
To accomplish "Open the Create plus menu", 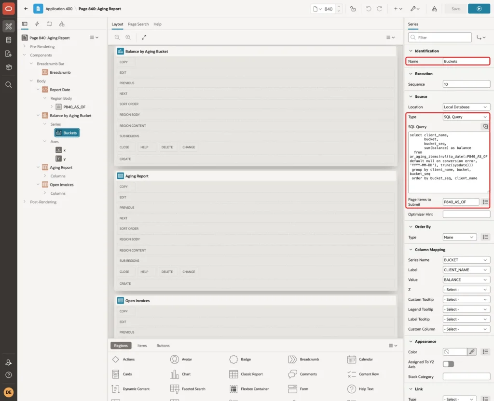I will tap(398, 9).
